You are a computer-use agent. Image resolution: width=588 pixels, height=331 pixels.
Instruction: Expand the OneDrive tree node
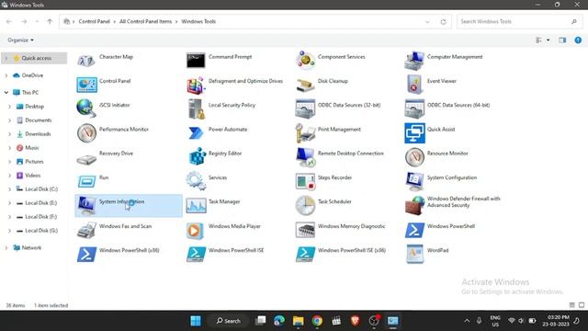coord(6,75)
